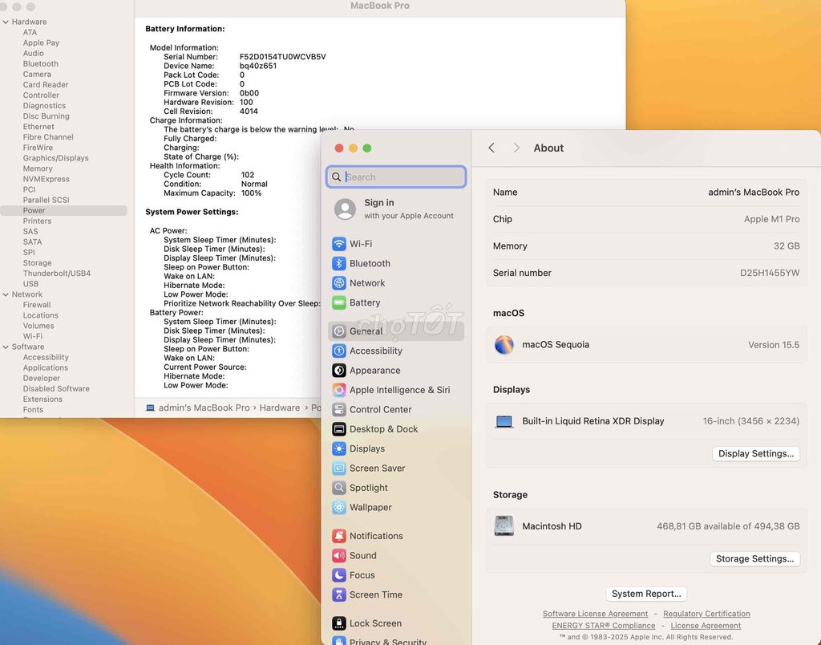Open the Software License Agreement link
Screen dimensions: 821x645
tap(595, 614)
